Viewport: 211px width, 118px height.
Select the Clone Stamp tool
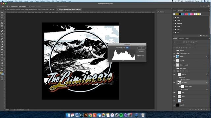click(2, 36)
